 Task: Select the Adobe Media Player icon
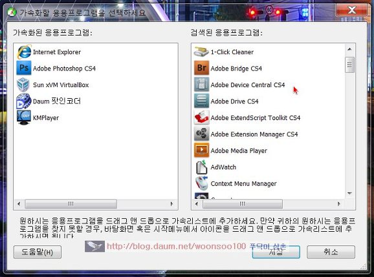tap(201, 150)
